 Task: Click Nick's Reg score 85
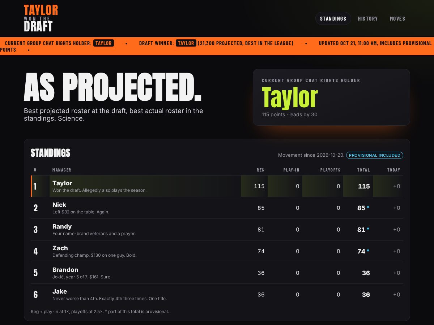pyautogui.click(x=261, y=208)
